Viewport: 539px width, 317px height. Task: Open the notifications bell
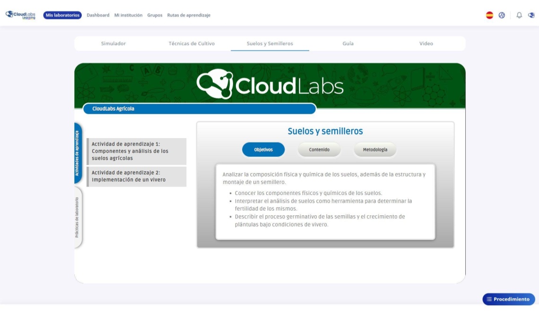pyautogui.click(x=519, y=15)
